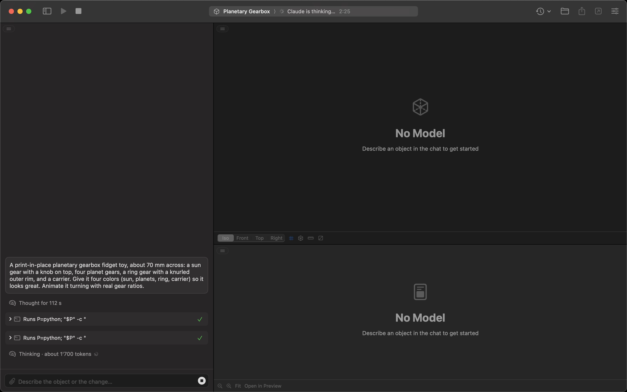Stop generation with the chat stop button
Image resolution: width=627 pixels, height=392 pixels.
[201, 381]
